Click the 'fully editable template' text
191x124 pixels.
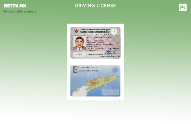(x=20, y=11)
